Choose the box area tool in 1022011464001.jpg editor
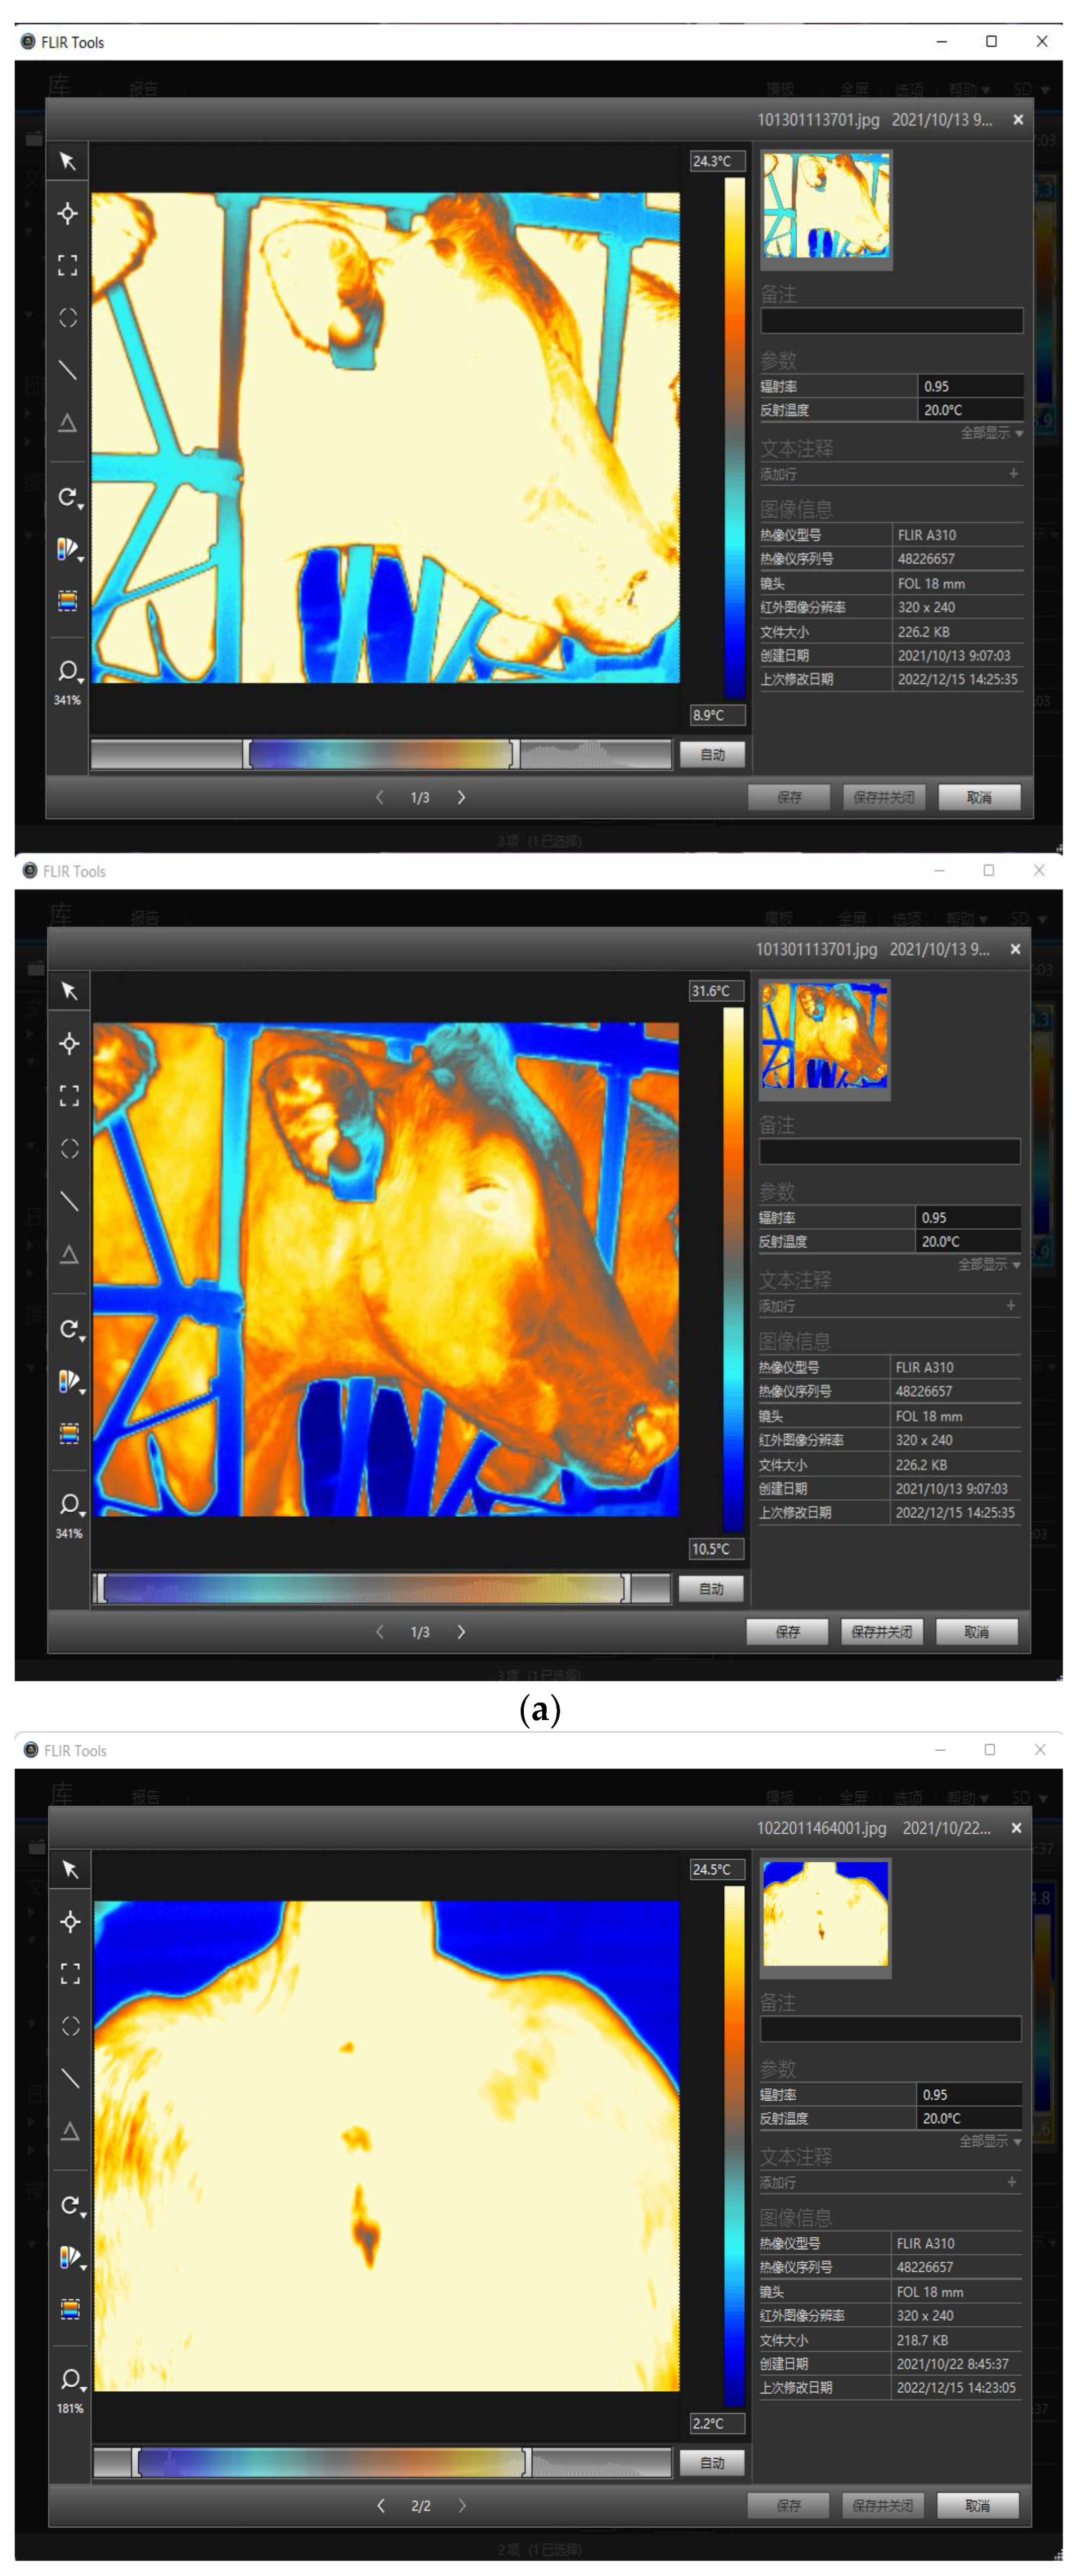This screenshot has width=1078, height=2576. 70,1973
